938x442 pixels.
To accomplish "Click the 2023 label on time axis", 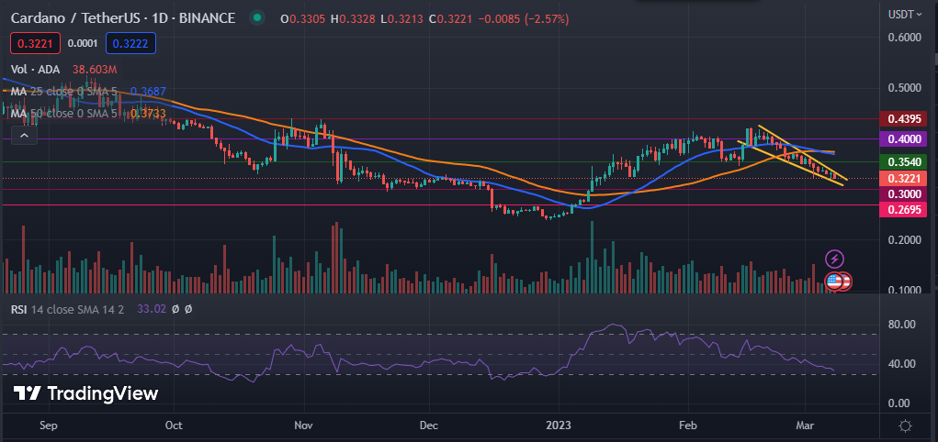I will [559, 425].
